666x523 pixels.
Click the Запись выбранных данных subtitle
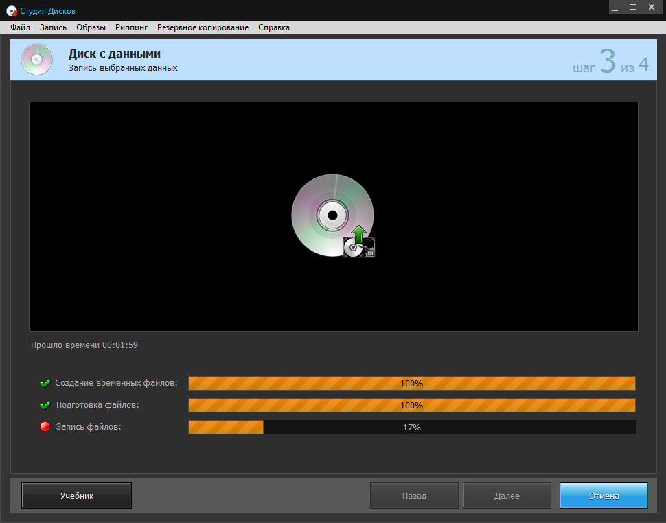pyautogui.click(x=123, y=68)
